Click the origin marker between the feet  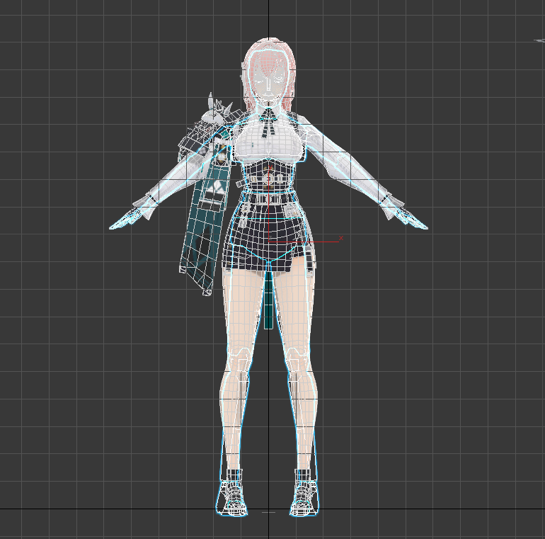click(268, 511)
